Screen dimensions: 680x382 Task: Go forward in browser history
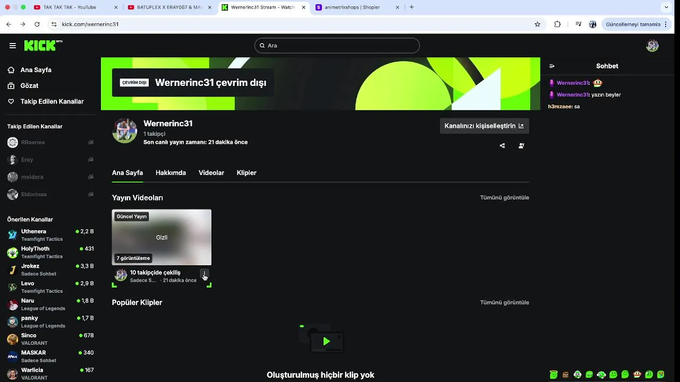tap(22, 24)
